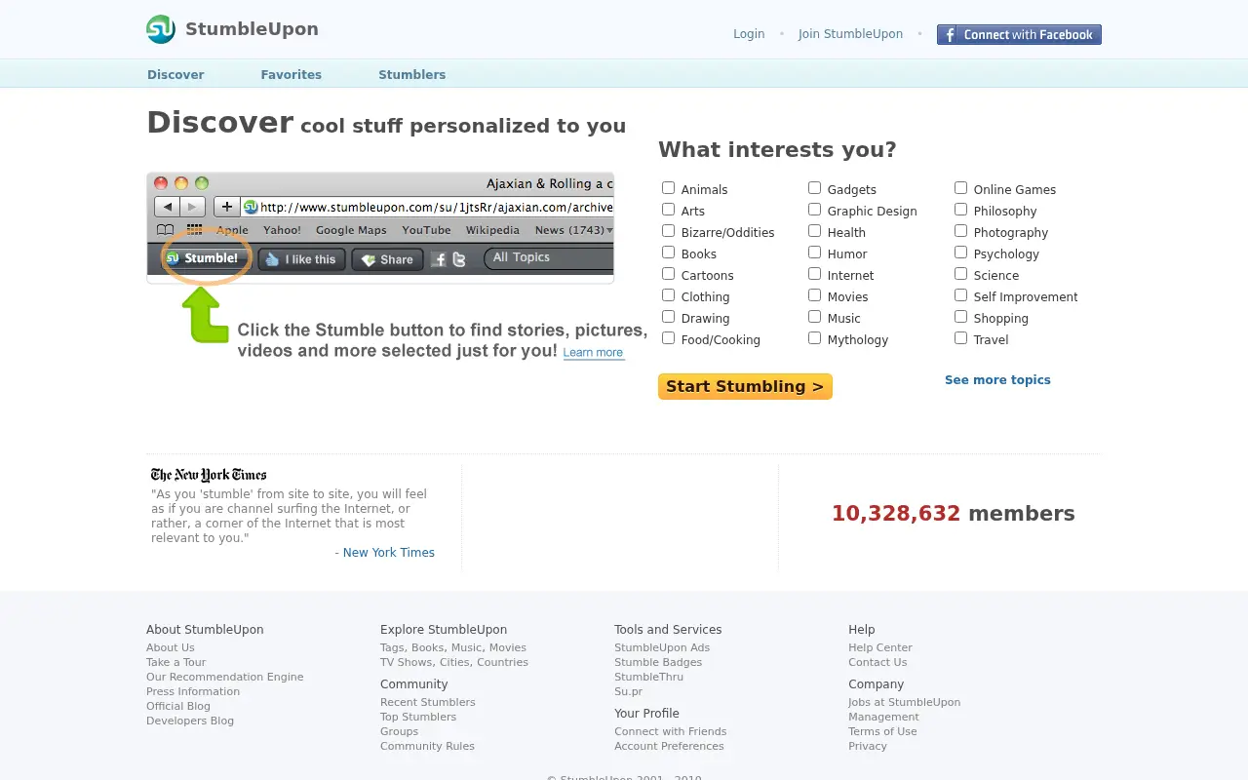Click the toolbar demo screenshot image
Screen dimensions: 1248x780
click(x=380, y=228)
